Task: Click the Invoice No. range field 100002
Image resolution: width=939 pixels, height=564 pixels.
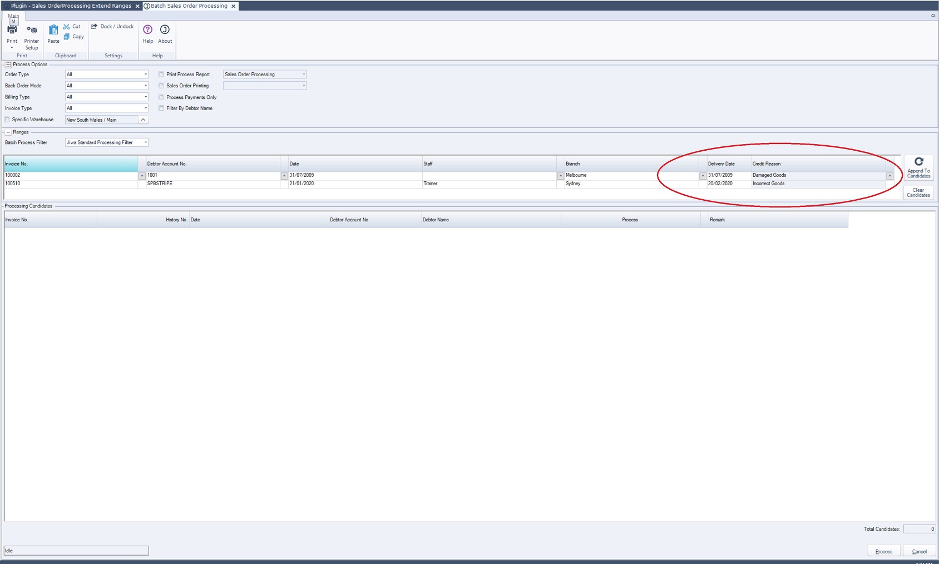Action: coord(70,175)
